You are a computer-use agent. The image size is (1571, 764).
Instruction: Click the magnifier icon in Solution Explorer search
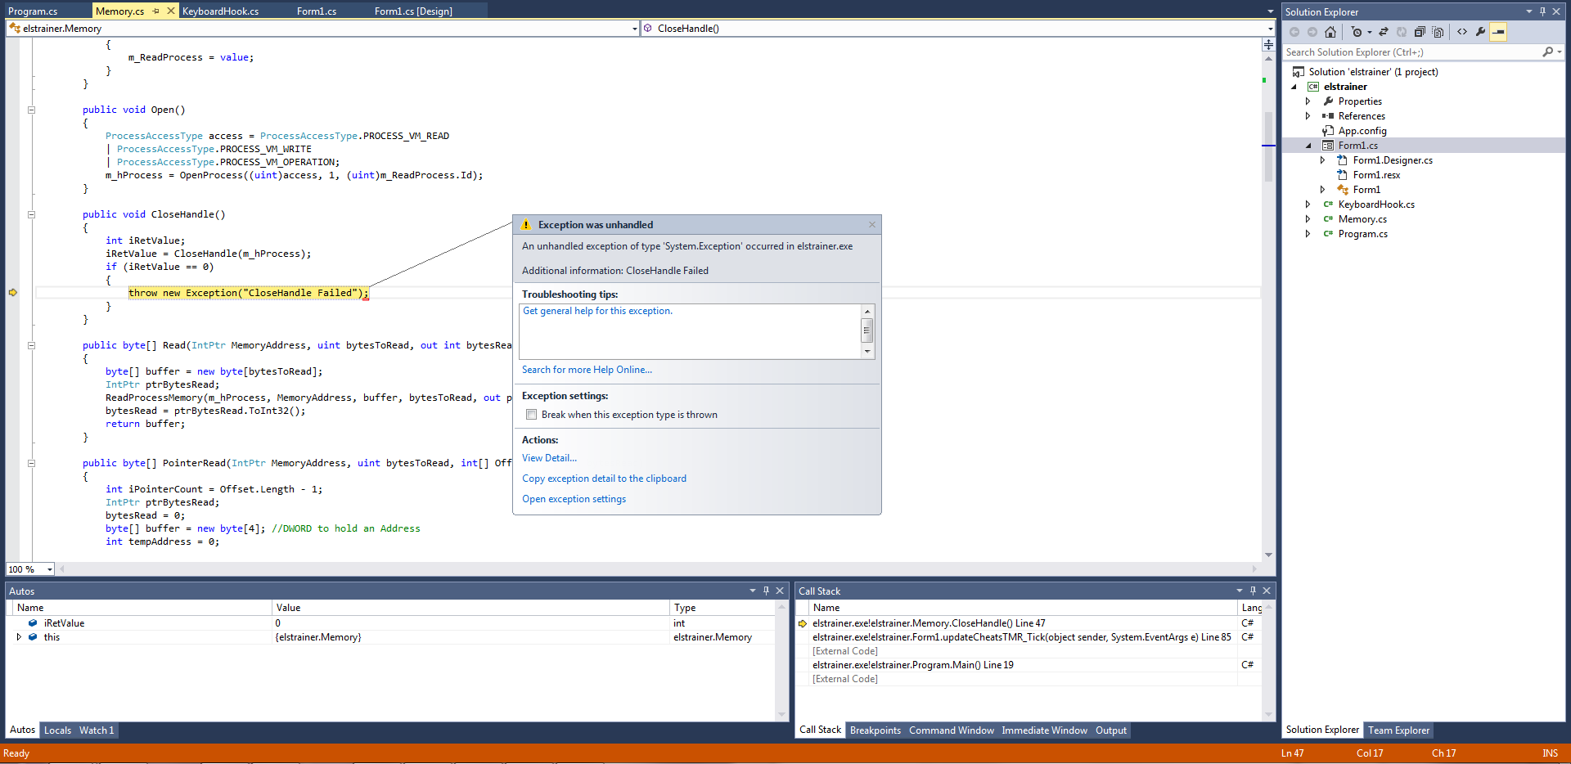(x=1547, y=52)
